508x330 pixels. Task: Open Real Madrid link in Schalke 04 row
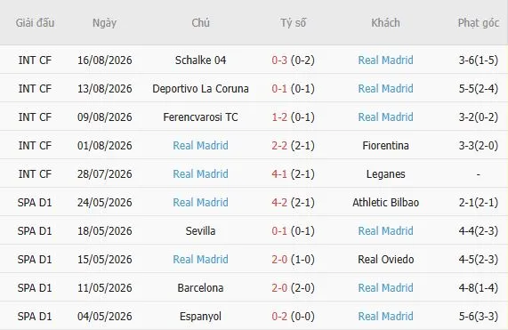(x=385, y=60)
